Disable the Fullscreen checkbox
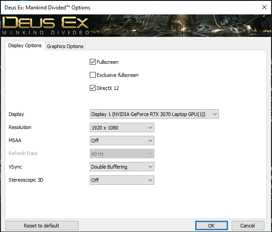 tap(93, 62)
